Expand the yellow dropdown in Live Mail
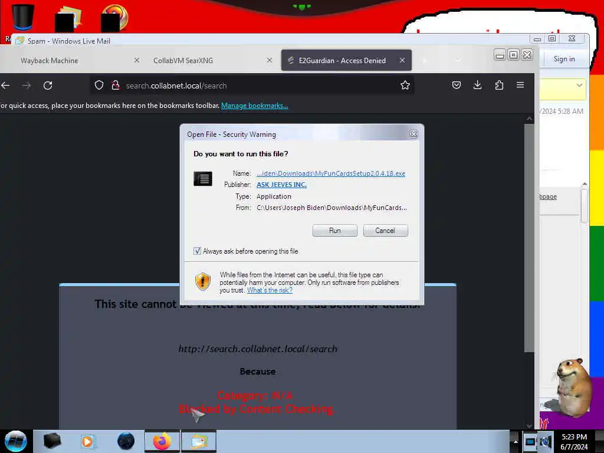This screenshot has width=604, height=453. click(x=579, y=85)
